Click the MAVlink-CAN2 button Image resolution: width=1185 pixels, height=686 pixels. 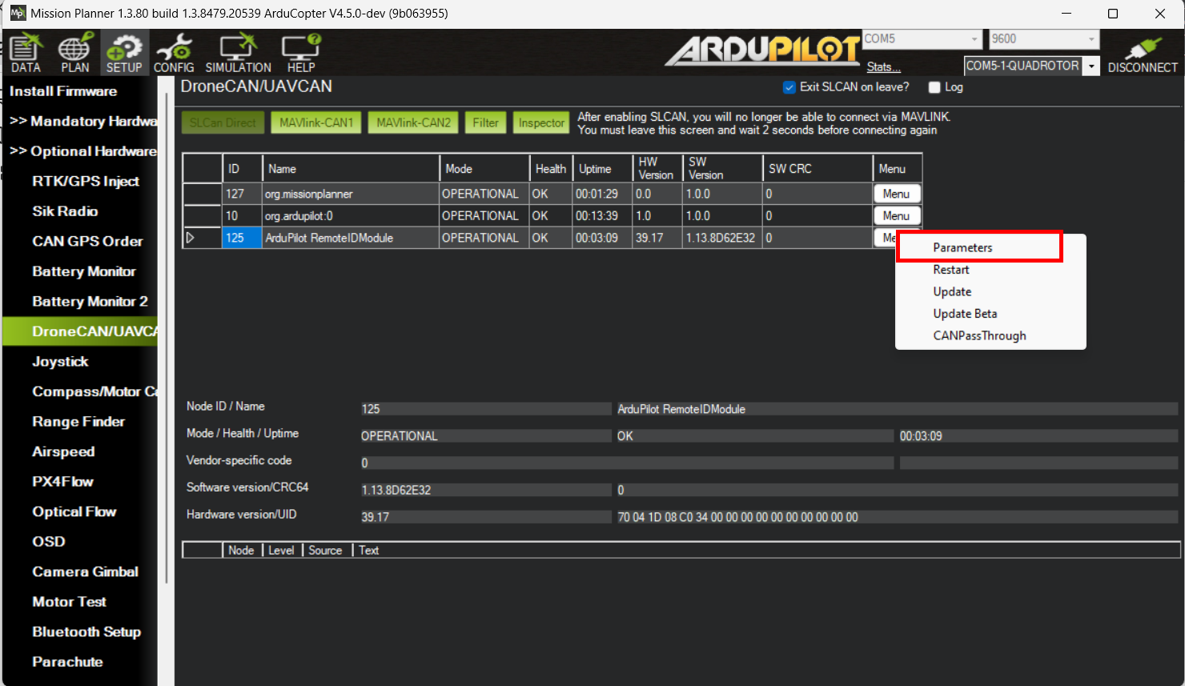click(413, 122)
